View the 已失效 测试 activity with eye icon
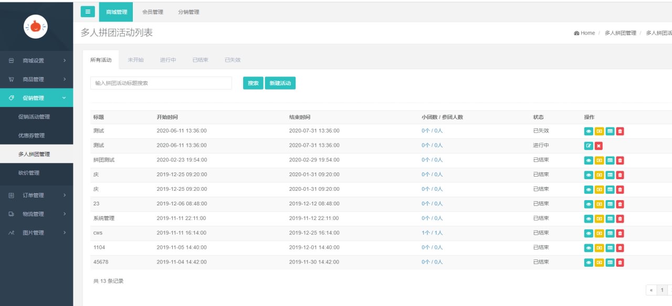The height and width of the screenshot is (306, 672). point(589,131)
